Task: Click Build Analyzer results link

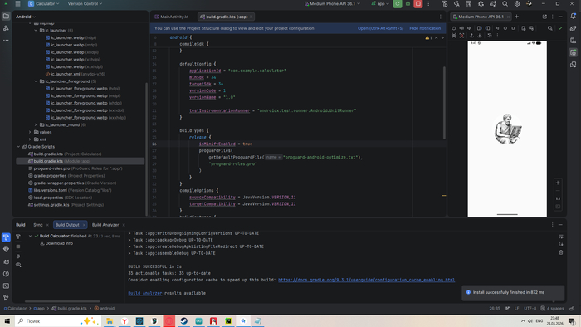Action: coord(145,293)
